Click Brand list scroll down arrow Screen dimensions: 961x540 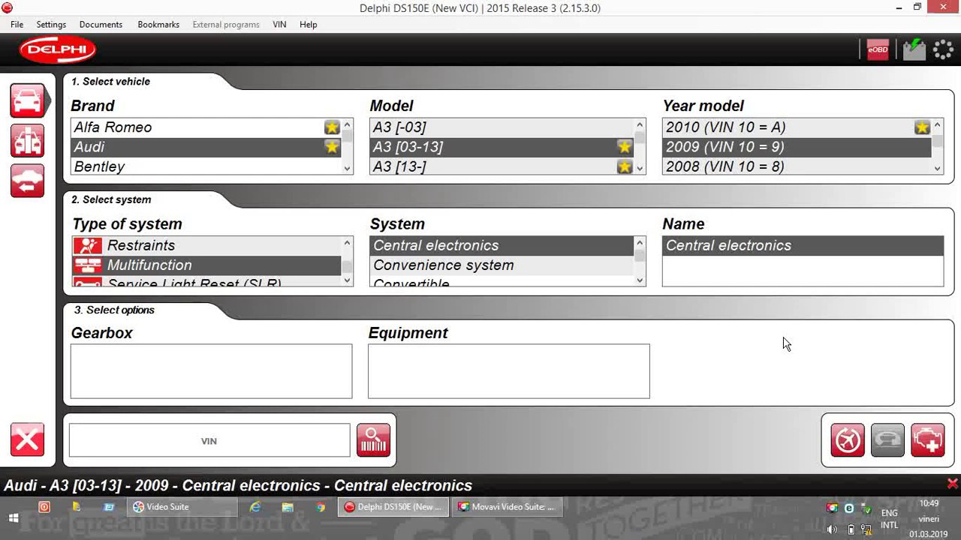click(347, 169)
